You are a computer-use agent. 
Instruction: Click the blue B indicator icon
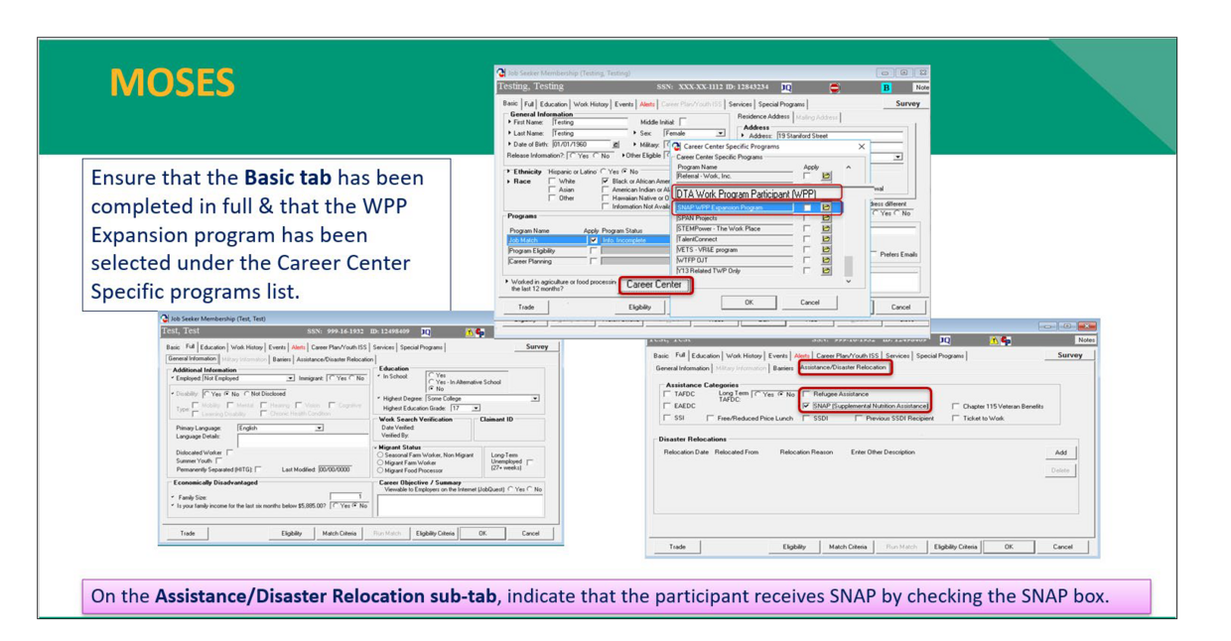click(887, 88)
